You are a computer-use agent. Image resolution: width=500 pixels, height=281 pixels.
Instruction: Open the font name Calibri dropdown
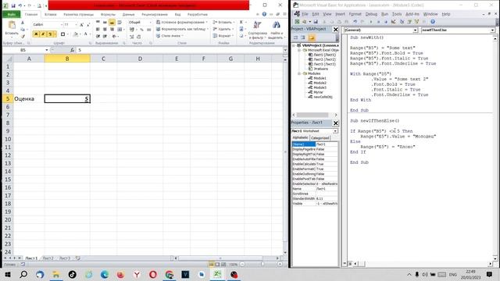[x=62, y=24]
